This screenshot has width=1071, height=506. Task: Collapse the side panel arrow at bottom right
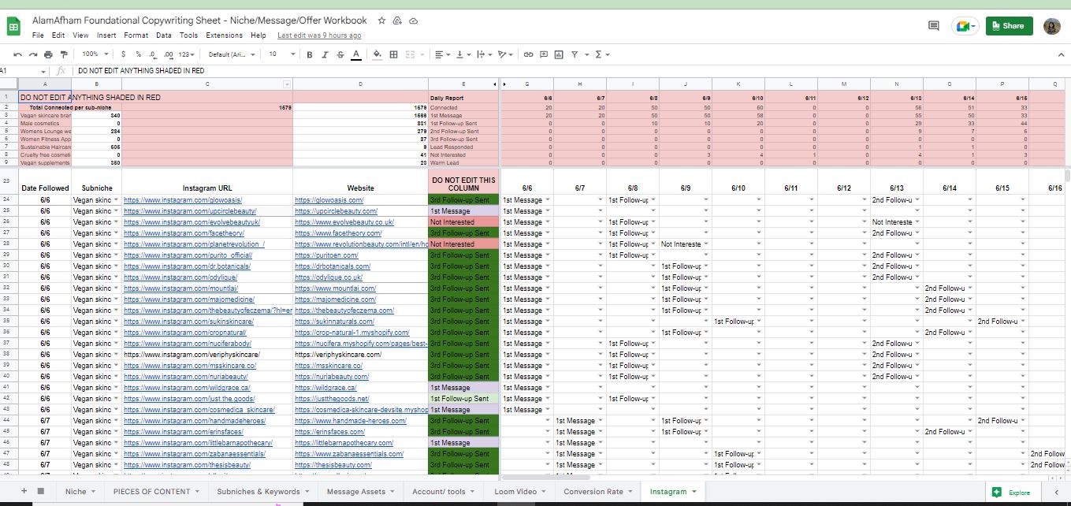click(1056, 492)
